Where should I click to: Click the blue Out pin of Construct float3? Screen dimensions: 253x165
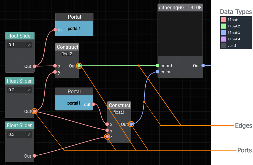pos(131,124)
